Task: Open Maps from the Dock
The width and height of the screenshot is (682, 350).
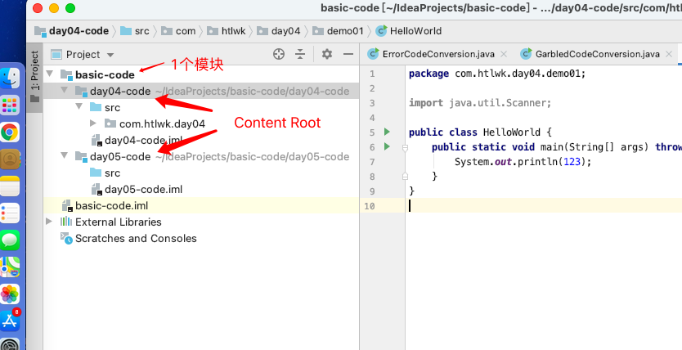Action: [10, 267]
